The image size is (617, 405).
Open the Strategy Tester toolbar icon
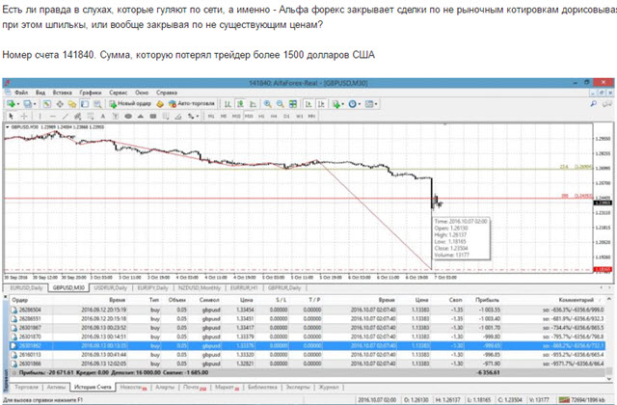pyautogui.click(x=97, y=104)
